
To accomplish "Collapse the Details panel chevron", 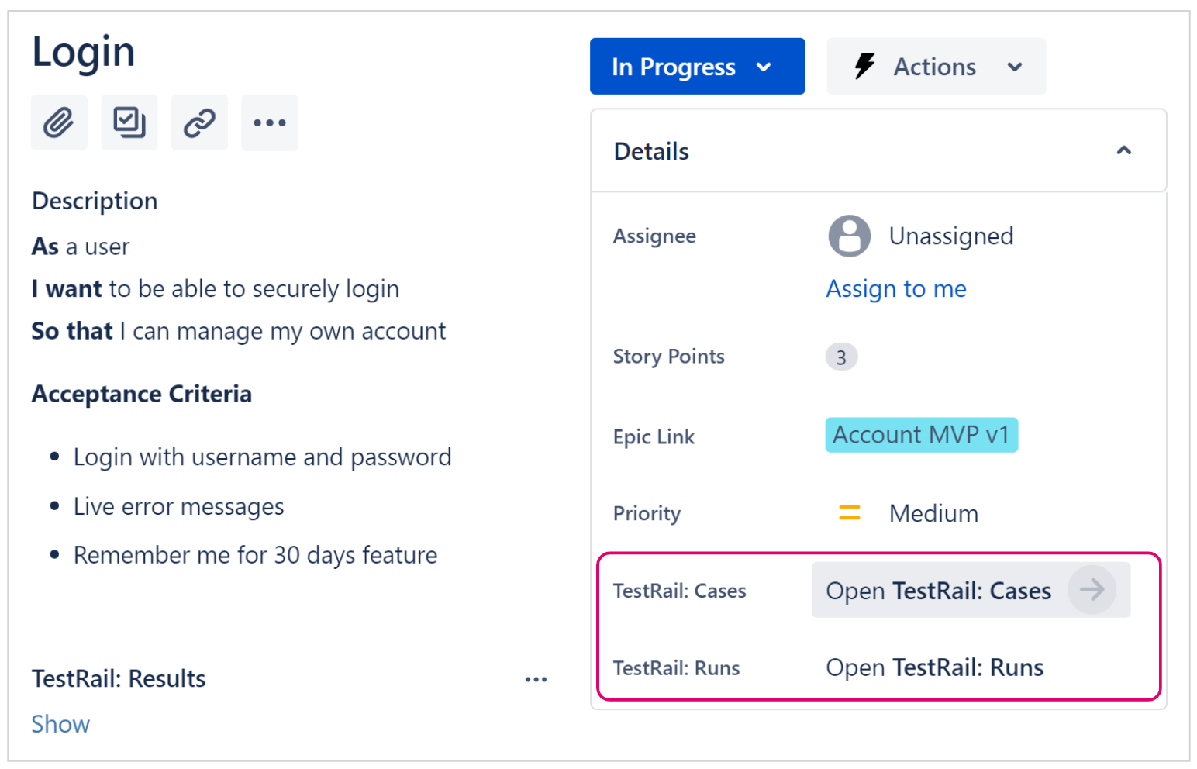I will (1123, 151).
